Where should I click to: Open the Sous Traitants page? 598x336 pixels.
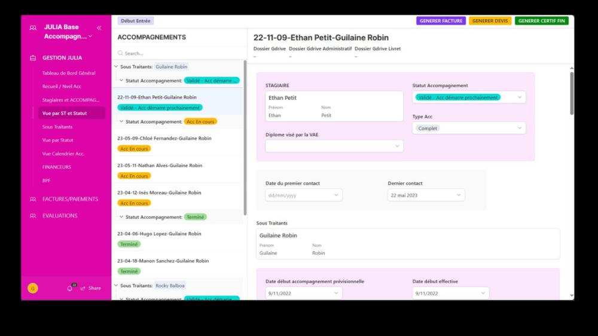pyautogui.click(x=57, y=127)
